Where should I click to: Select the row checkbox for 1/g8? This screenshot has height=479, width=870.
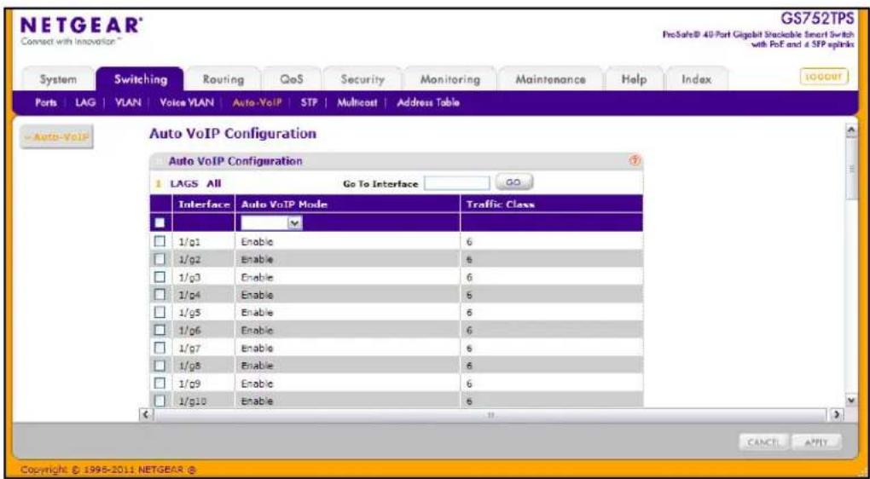tap(159, 366)
